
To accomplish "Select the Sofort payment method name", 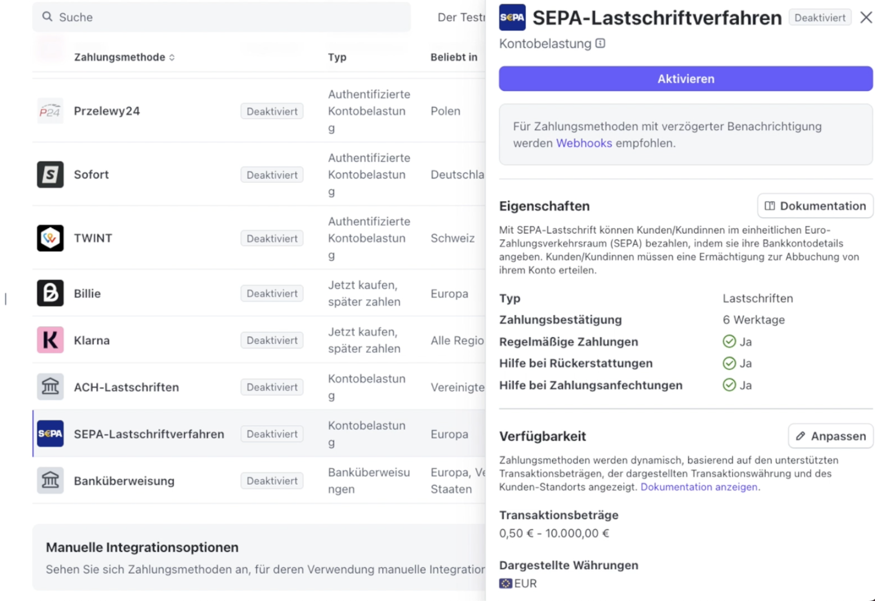I will point(91,175).
